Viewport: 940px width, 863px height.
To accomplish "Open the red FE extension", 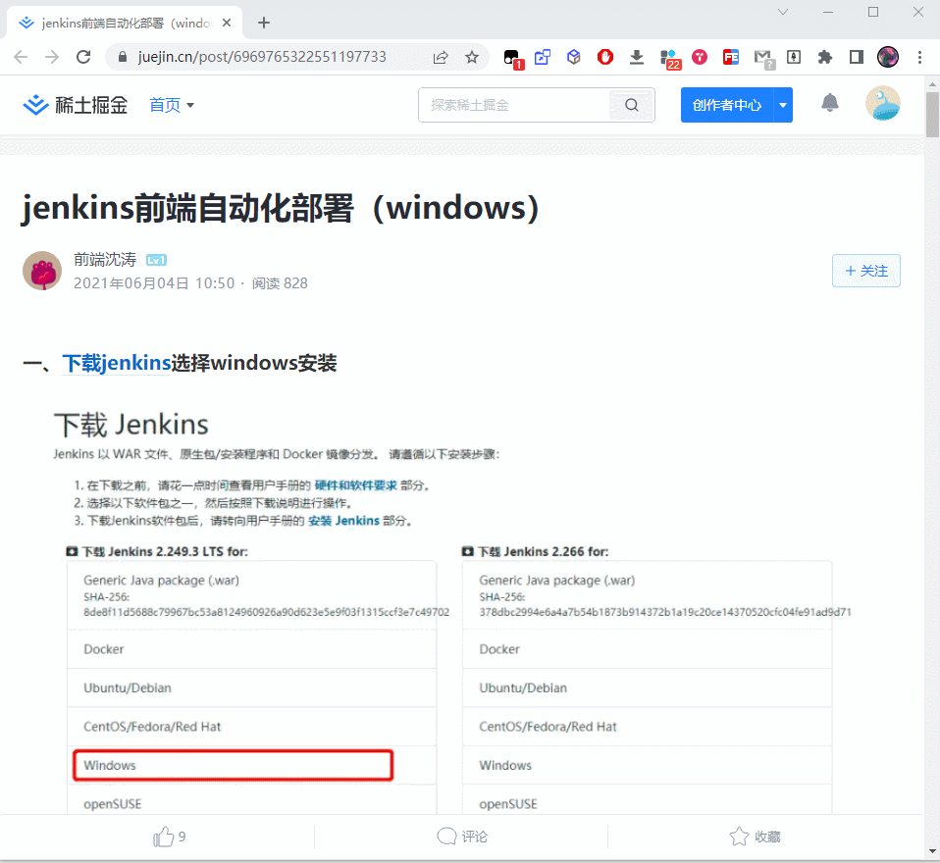I will (x=731, y=57).
